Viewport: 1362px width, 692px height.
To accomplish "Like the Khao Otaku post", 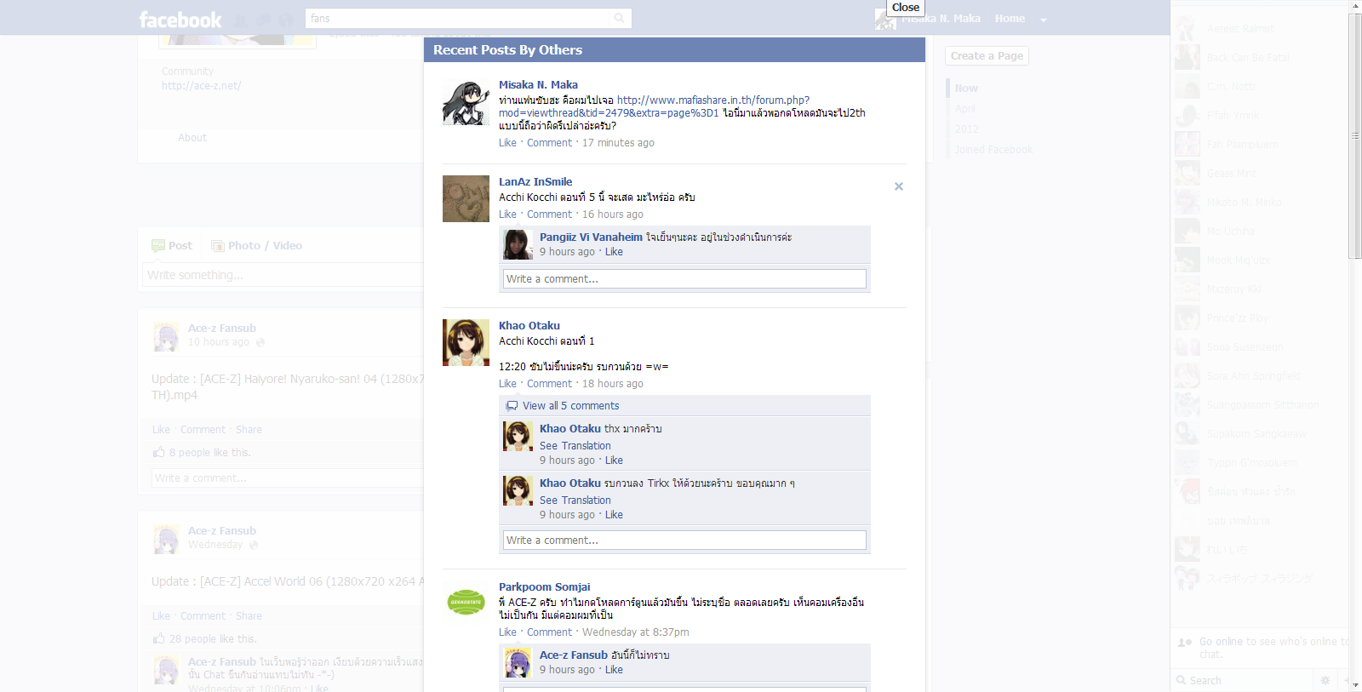I will pos(507,384).
